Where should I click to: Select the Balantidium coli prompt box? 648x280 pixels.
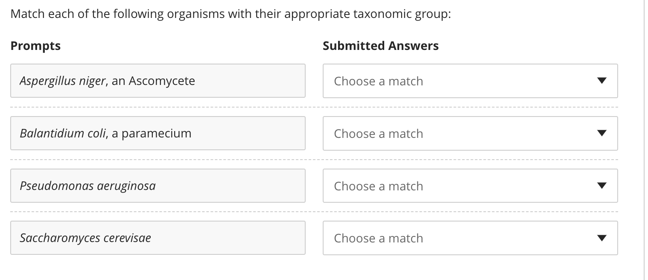pos(158,133)
